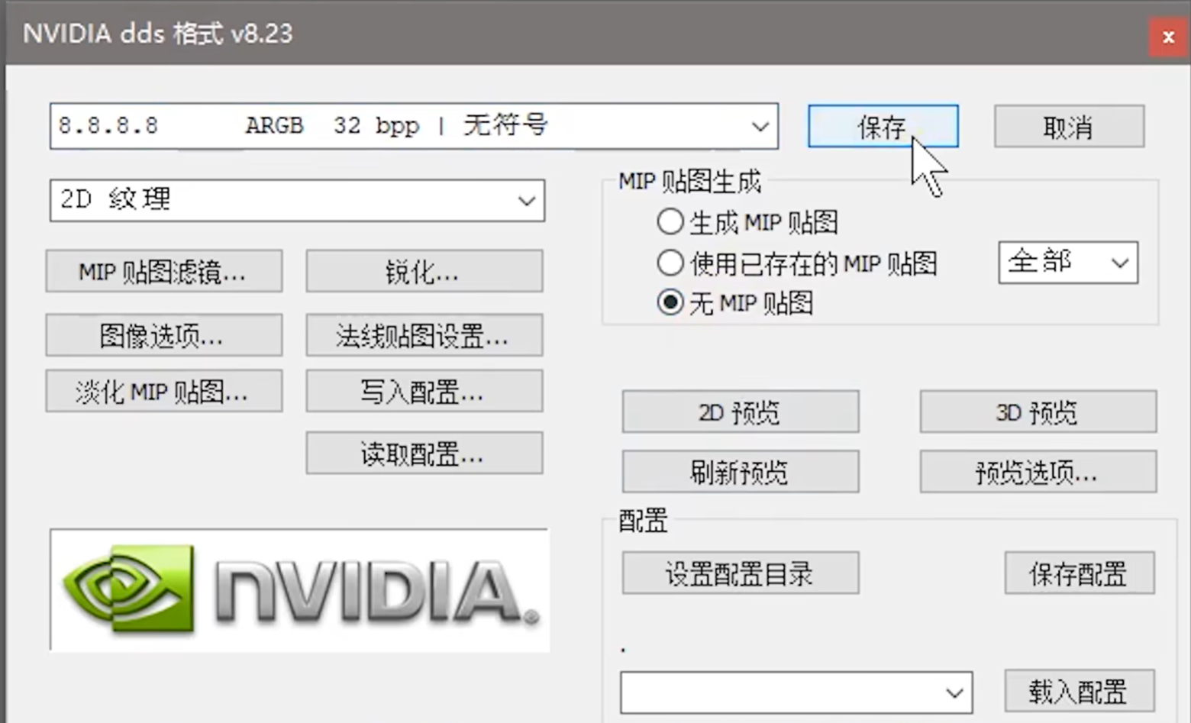
Task: Open the 全部 MIP level dropdown
Action: [x=1067, y=263]
